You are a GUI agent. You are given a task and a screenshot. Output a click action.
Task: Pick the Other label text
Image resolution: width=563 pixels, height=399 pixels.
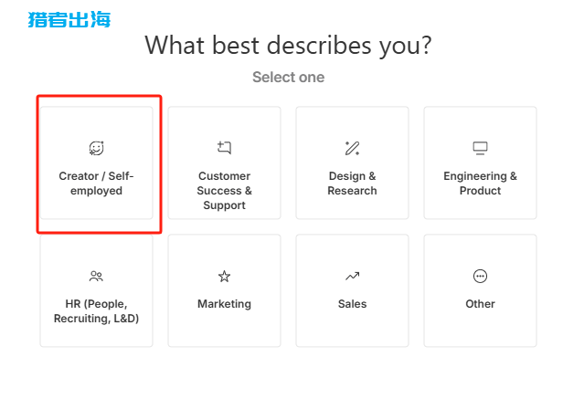480,304
